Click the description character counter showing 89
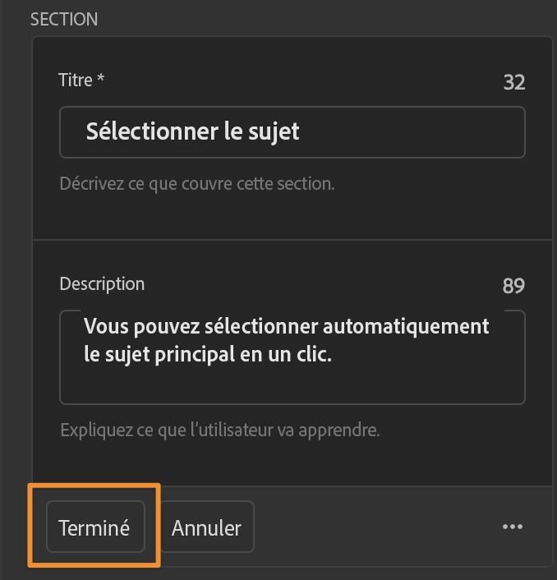This screenshot has height=580, width=557. [513, 286]
